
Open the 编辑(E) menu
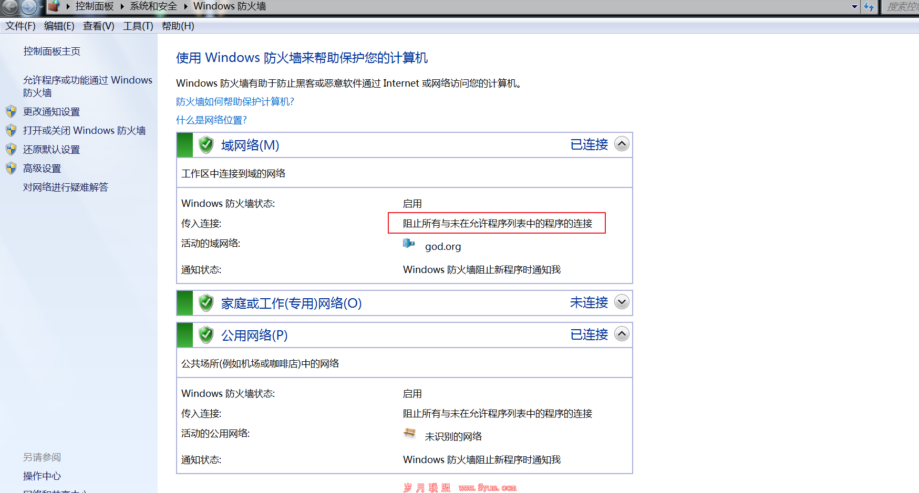[x=59, y=26]
